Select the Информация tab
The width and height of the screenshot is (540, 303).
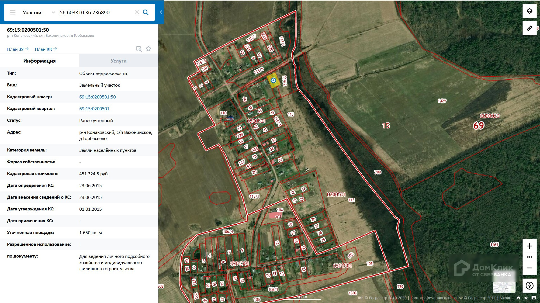coord(39,61)
